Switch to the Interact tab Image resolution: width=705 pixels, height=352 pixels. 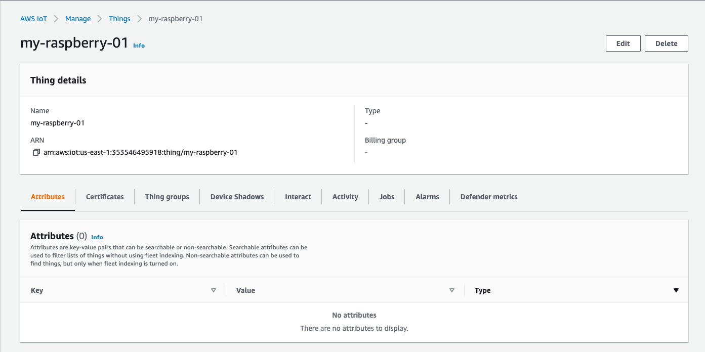(x=298, y=197)
